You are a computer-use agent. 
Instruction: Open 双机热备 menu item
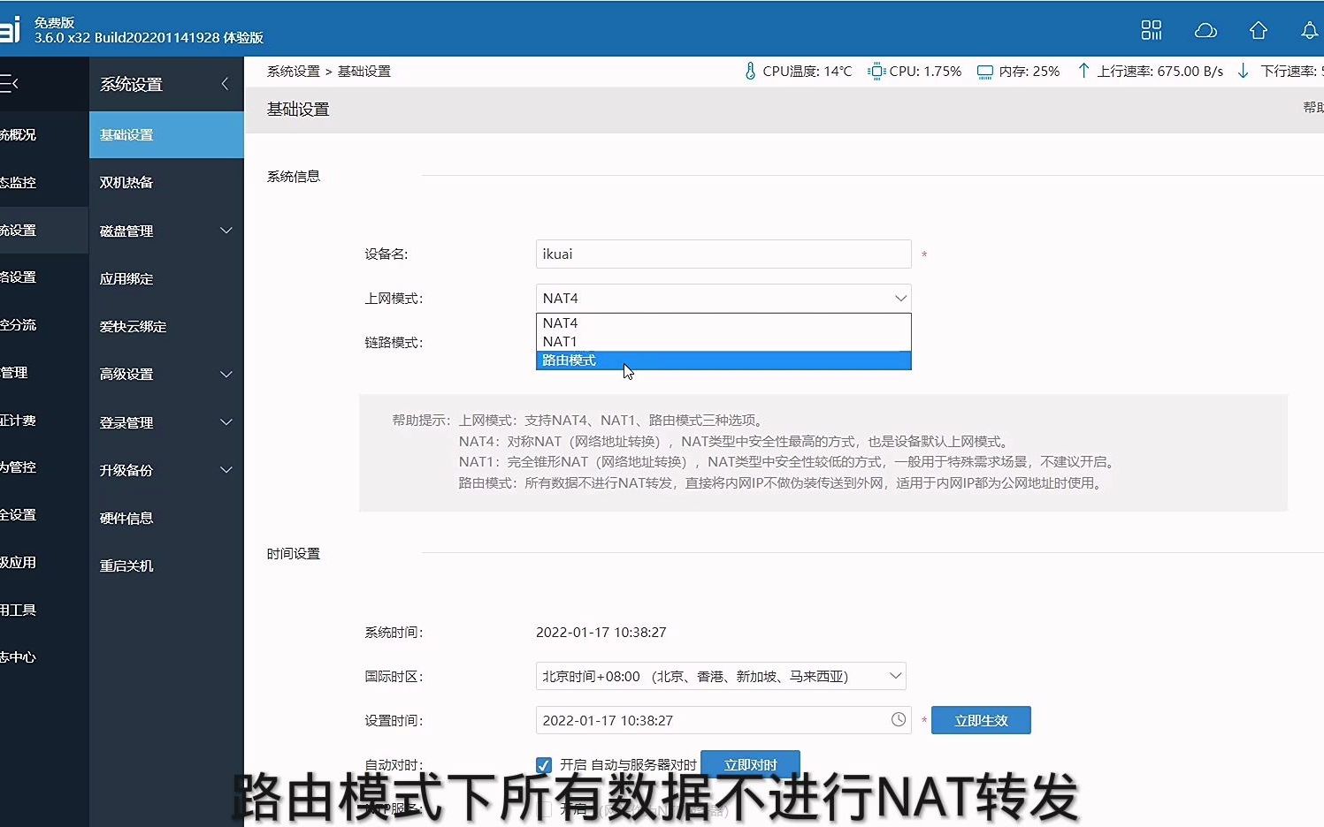[166, 182]
